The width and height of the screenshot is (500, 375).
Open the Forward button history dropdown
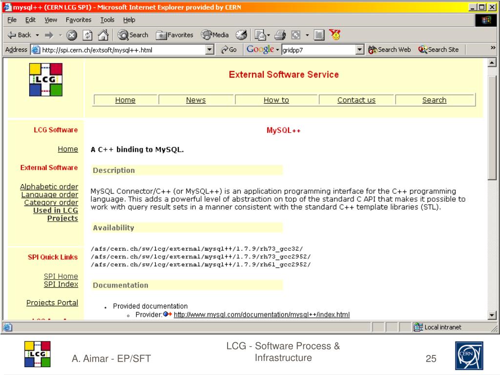point(60,35)
